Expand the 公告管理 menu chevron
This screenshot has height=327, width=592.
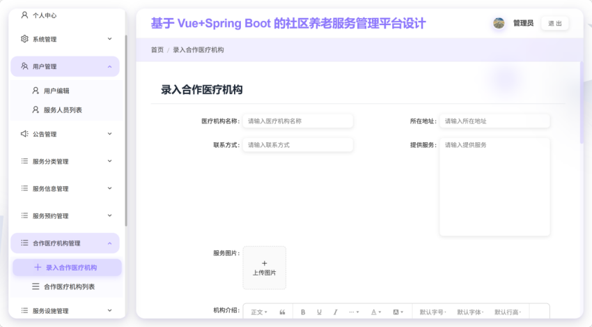[x=109, y=134]
